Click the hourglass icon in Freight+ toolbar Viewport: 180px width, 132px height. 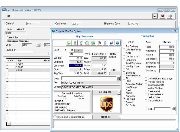coord(81,43)
